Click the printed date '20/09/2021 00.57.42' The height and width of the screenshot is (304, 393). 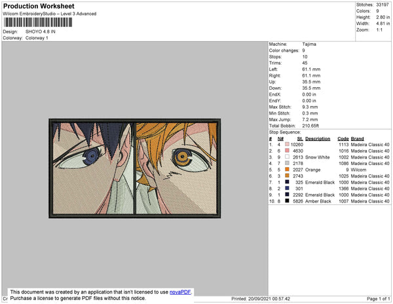(269, 299)
